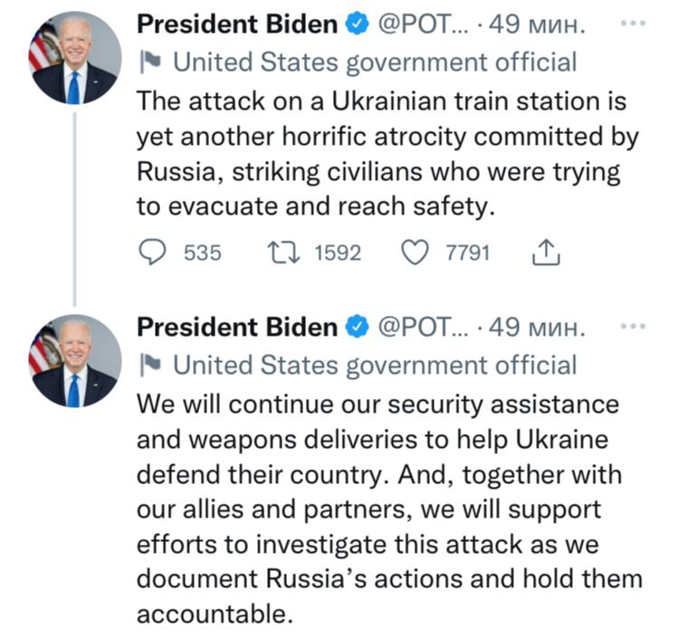
Task: Click the flag icon on the first tweet
Action: pyautogui.click(x=149, y=63)
